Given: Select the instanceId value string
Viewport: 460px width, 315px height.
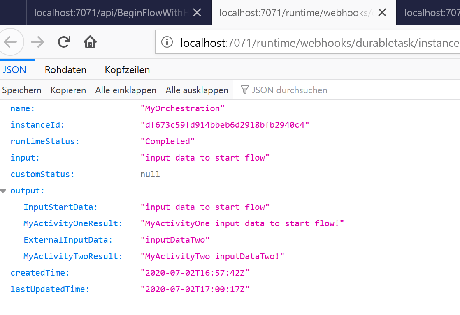Looking at the screenshot, I should pyautogui.click(x=225, y=125).
